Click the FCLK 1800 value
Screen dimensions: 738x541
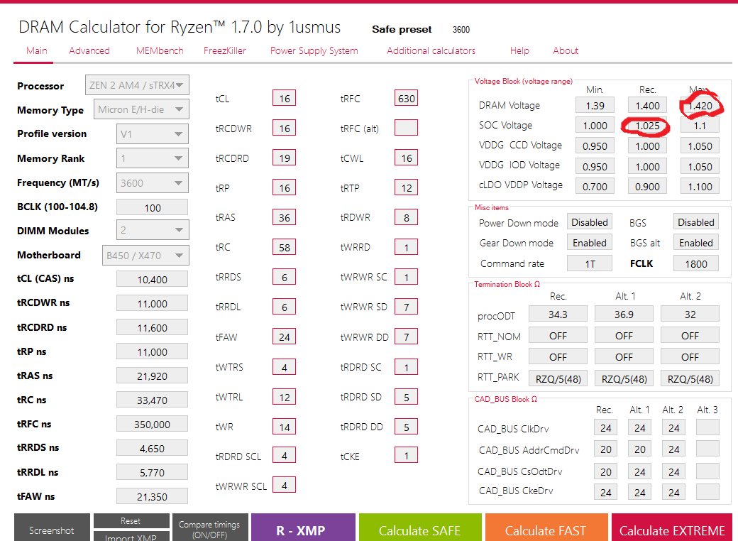[695, 263]
